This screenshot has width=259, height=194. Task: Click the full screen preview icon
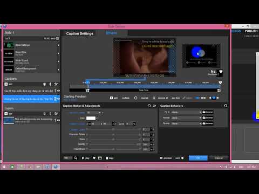100,158
